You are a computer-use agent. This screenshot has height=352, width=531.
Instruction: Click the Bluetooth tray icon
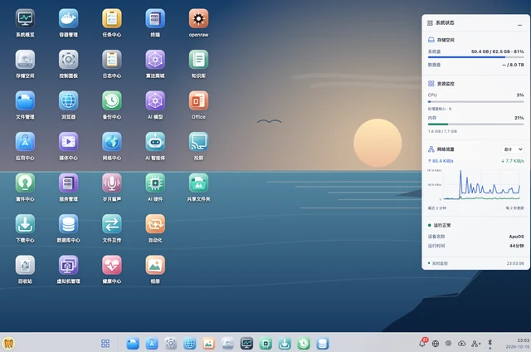point(490,344)
